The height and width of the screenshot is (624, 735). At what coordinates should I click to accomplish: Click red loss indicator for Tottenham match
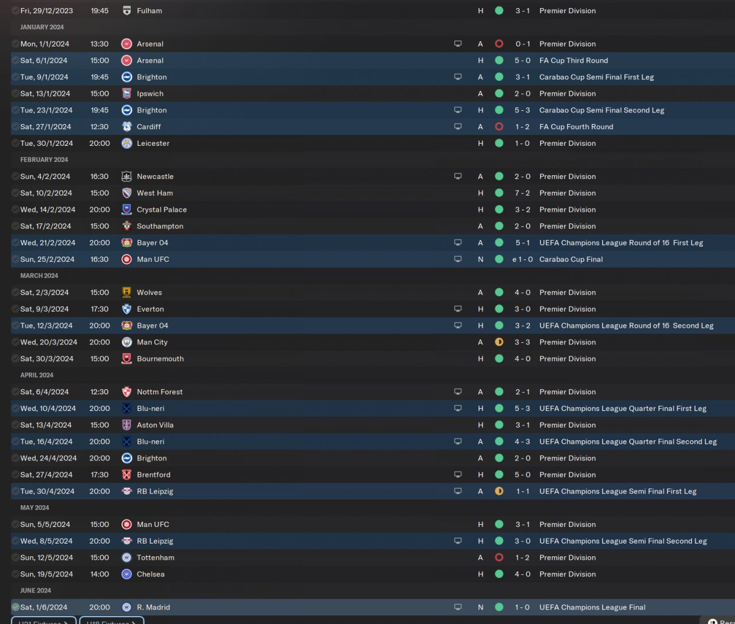(499, 557)
